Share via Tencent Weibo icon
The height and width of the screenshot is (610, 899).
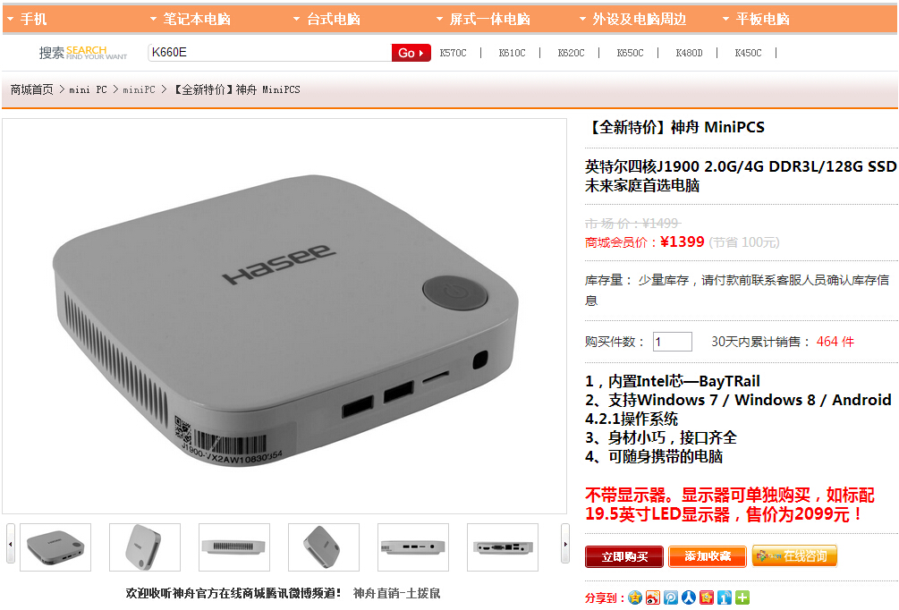[670, 597]
